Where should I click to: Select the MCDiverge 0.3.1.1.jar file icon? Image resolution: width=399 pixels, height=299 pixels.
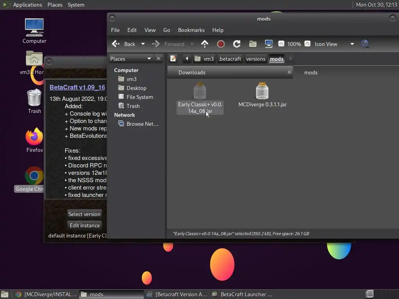(262, 91)
